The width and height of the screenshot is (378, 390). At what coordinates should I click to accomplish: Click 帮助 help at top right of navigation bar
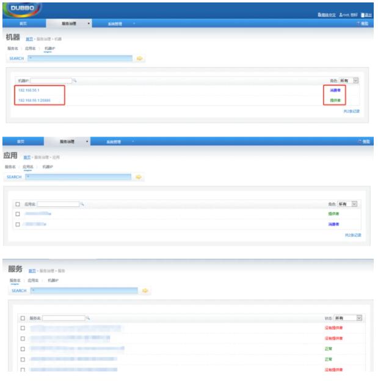pyautogui.click(x=363, y=23)
